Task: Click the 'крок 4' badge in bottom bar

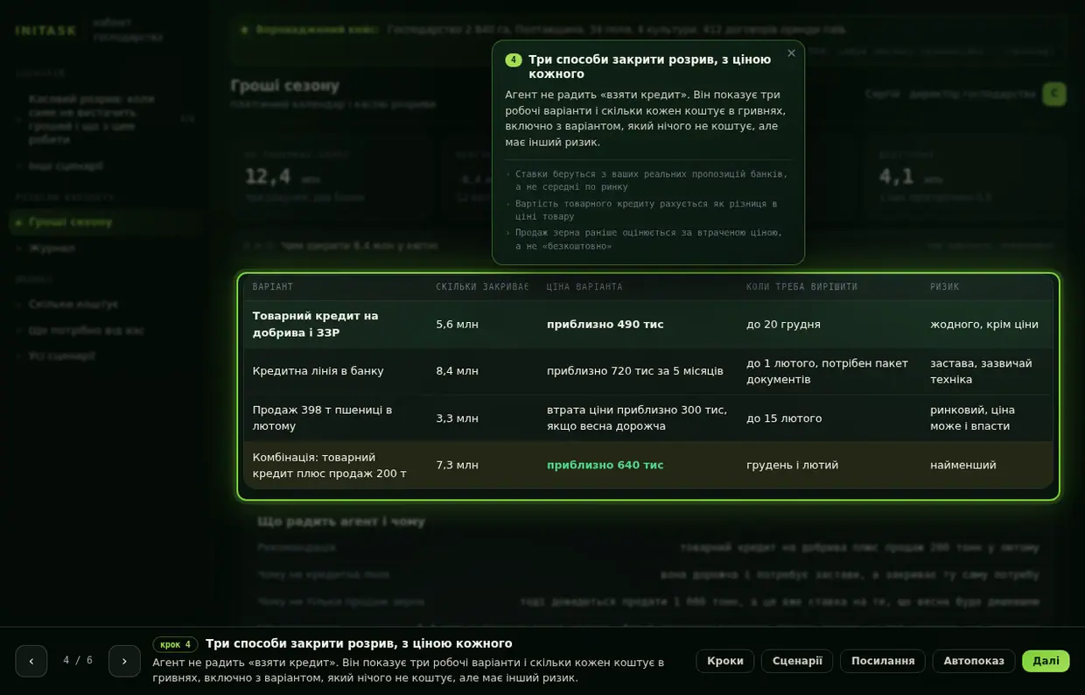Action: pyautogui.click(x=175, y=644)
